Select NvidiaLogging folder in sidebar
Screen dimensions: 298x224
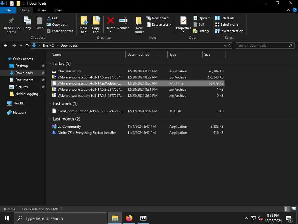click(x=26, y=94)
